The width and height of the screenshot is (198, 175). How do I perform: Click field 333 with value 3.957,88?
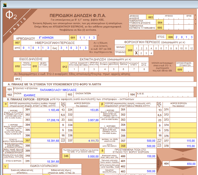tap(86, 120)
